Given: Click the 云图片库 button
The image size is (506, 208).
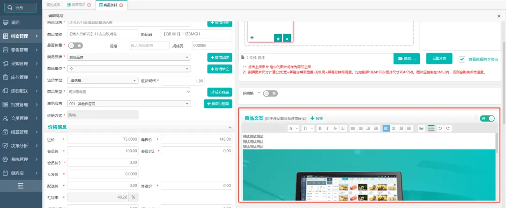Looking at the screenshot, I should coord(439,58).
